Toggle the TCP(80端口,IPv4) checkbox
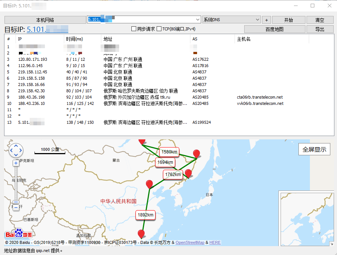 159,29
